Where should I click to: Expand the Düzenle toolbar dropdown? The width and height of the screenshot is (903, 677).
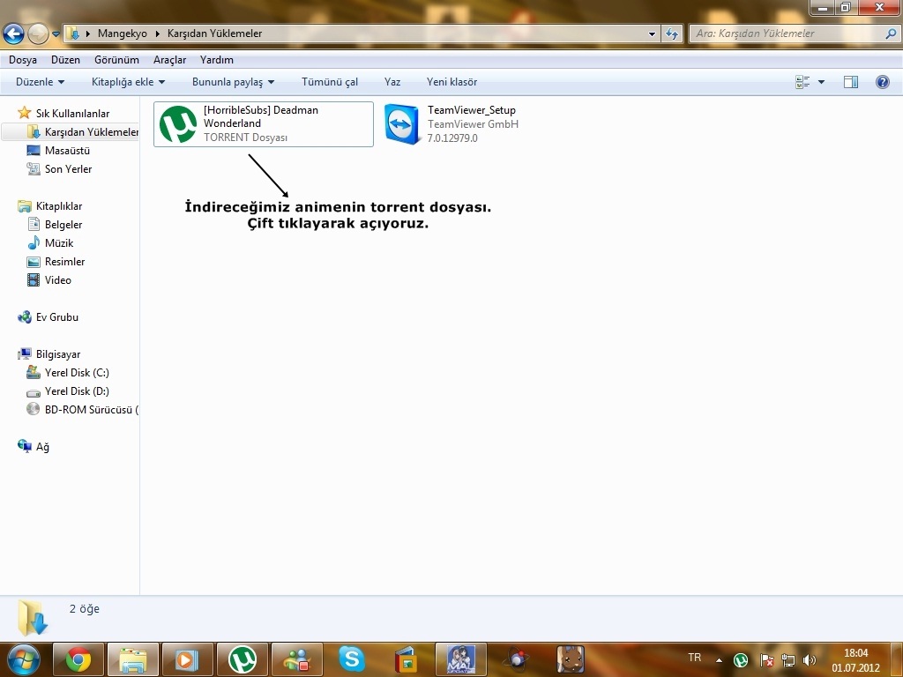click(40, 82)
